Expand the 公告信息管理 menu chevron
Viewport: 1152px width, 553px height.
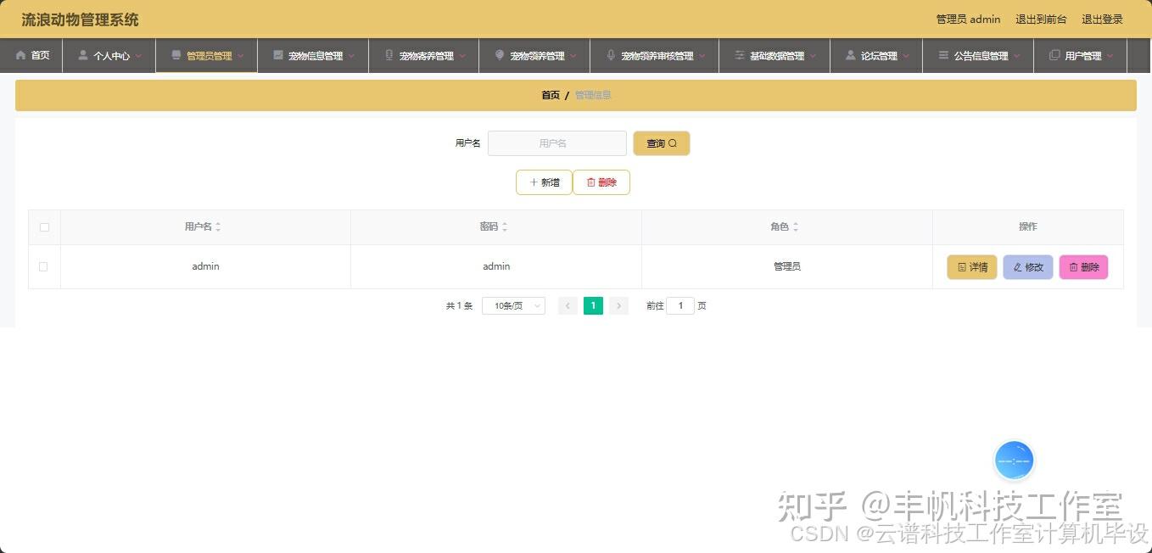[1017, 56]
